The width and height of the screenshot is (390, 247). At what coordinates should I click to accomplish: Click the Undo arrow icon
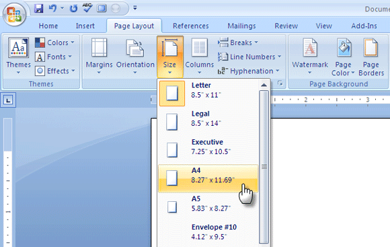(52, 9)
